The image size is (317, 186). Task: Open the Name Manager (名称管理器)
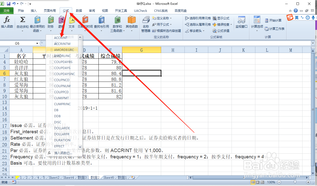[146, 24]
